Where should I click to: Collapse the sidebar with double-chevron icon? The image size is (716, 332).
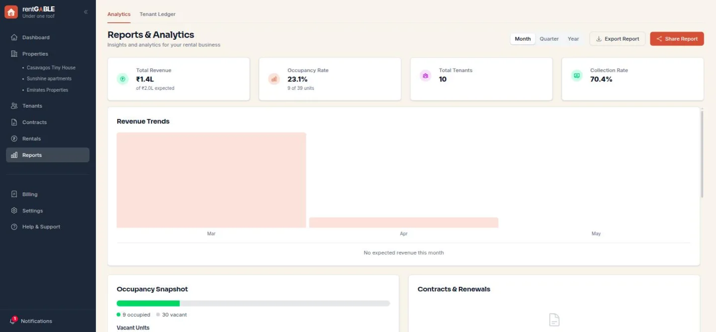pos(86,12)
